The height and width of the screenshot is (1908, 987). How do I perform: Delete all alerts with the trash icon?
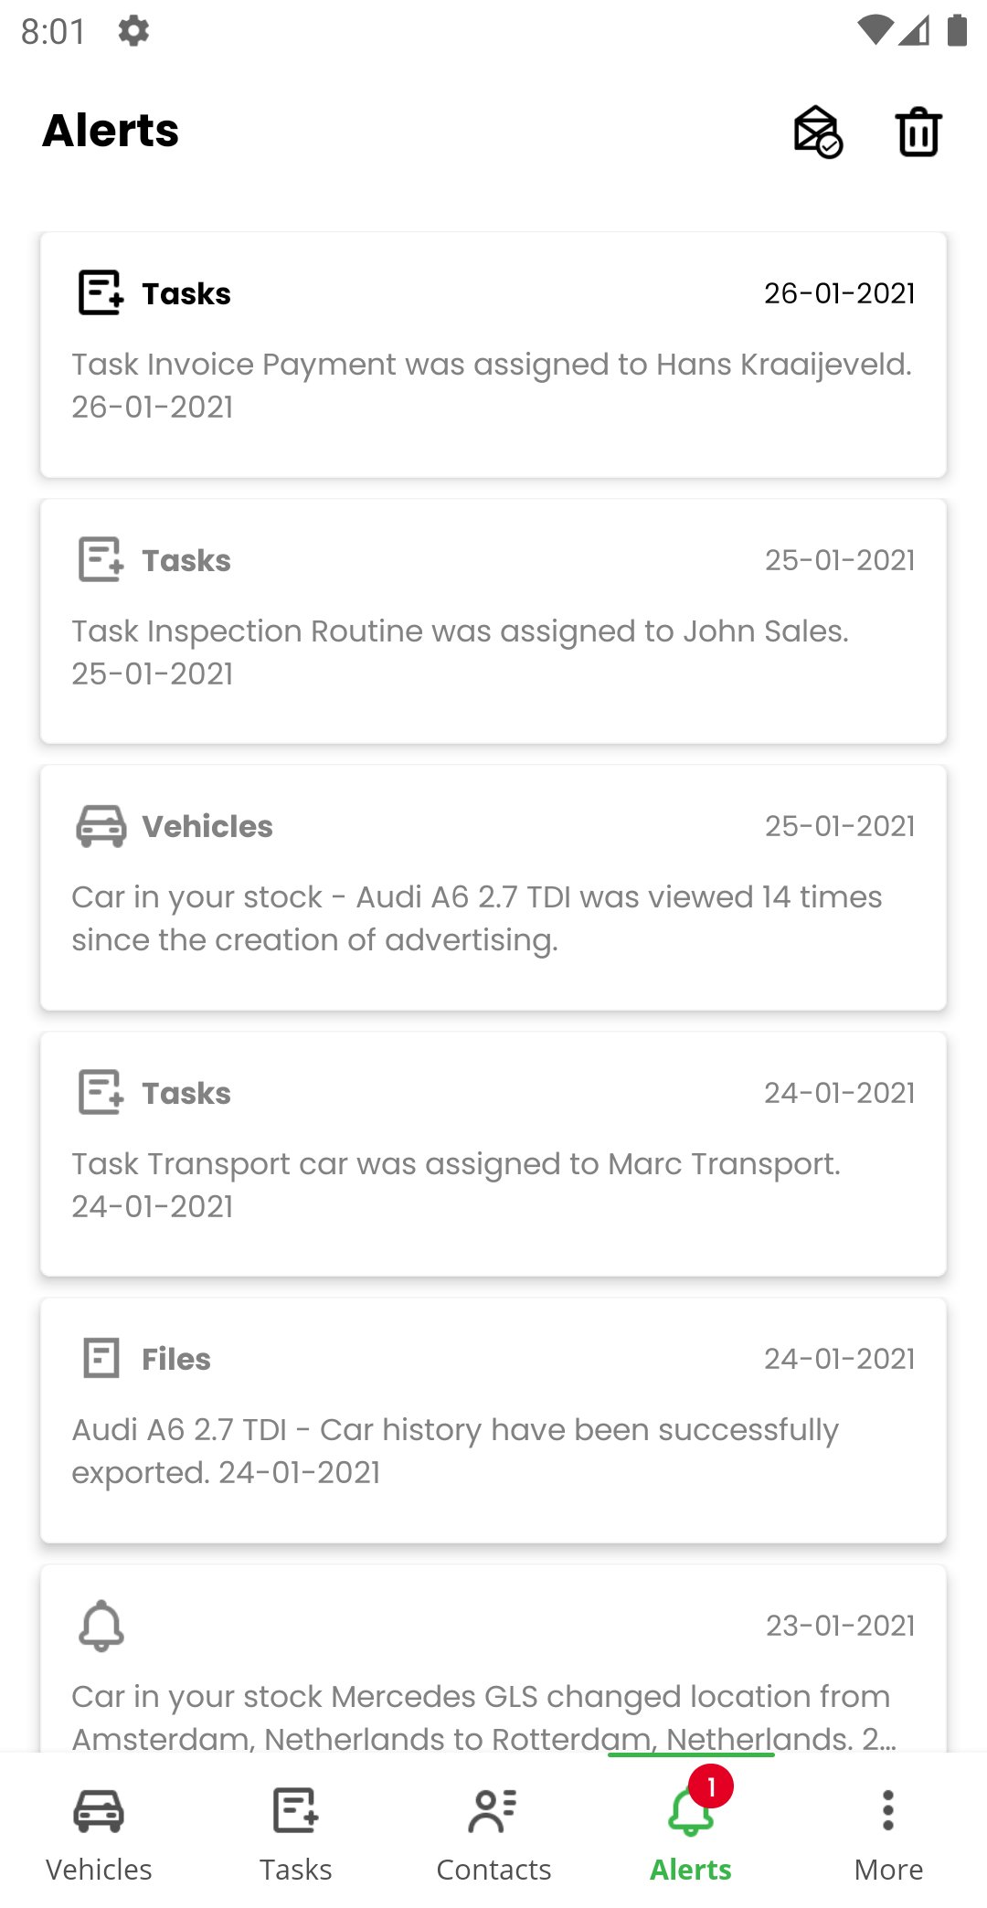(918, 132)
